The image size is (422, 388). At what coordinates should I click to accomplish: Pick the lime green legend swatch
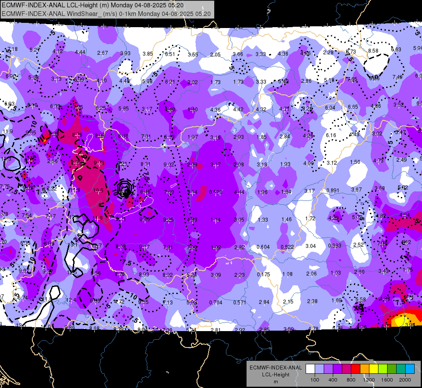click(383, 369)
